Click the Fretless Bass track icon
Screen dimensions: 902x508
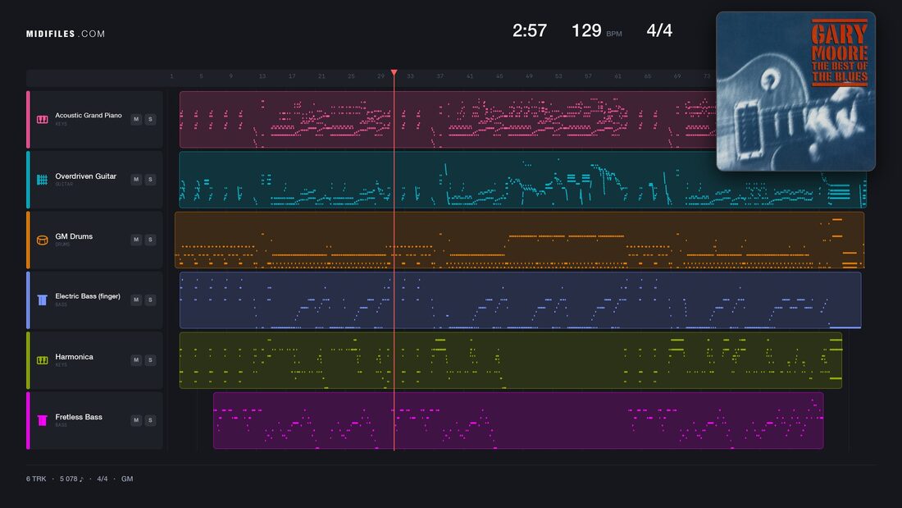43,420
